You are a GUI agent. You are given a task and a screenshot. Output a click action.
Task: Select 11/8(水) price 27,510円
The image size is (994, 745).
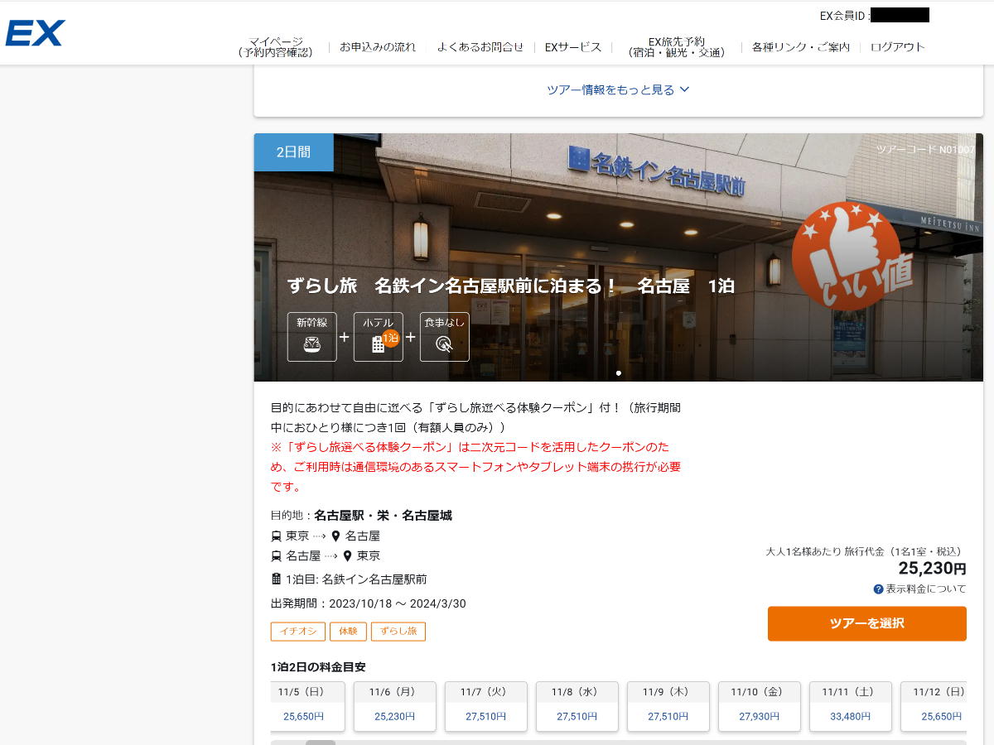pyautogui.click(x=577, y=706)
